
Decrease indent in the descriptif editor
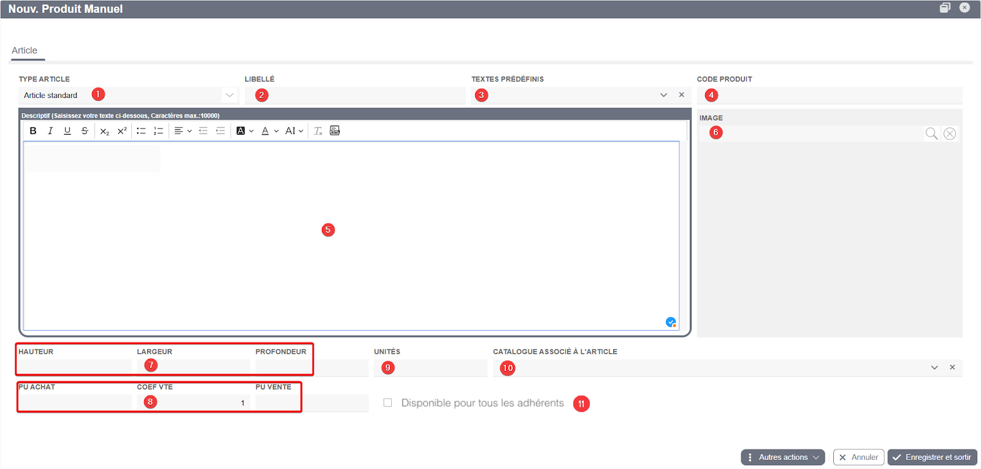click(204, 131)
